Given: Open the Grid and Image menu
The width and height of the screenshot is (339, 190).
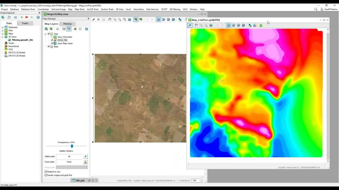Looking at the screenshot, I should pyautogui.click(x=59, y=9).
